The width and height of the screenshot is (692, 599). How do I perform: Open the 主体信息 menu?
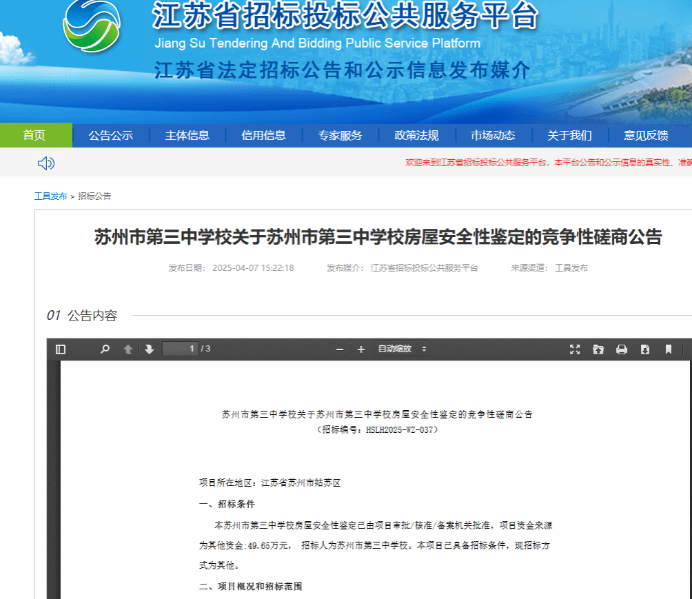[x=187, y=135]
